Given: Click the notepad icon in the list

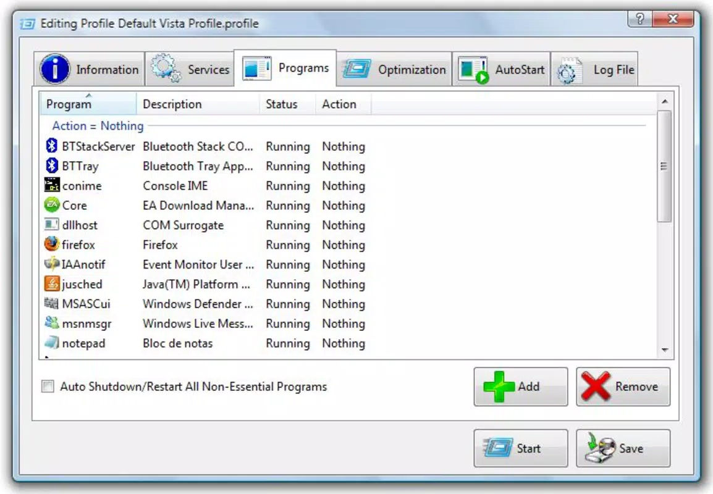Looking at the screenshot, I should coord(52,343).
